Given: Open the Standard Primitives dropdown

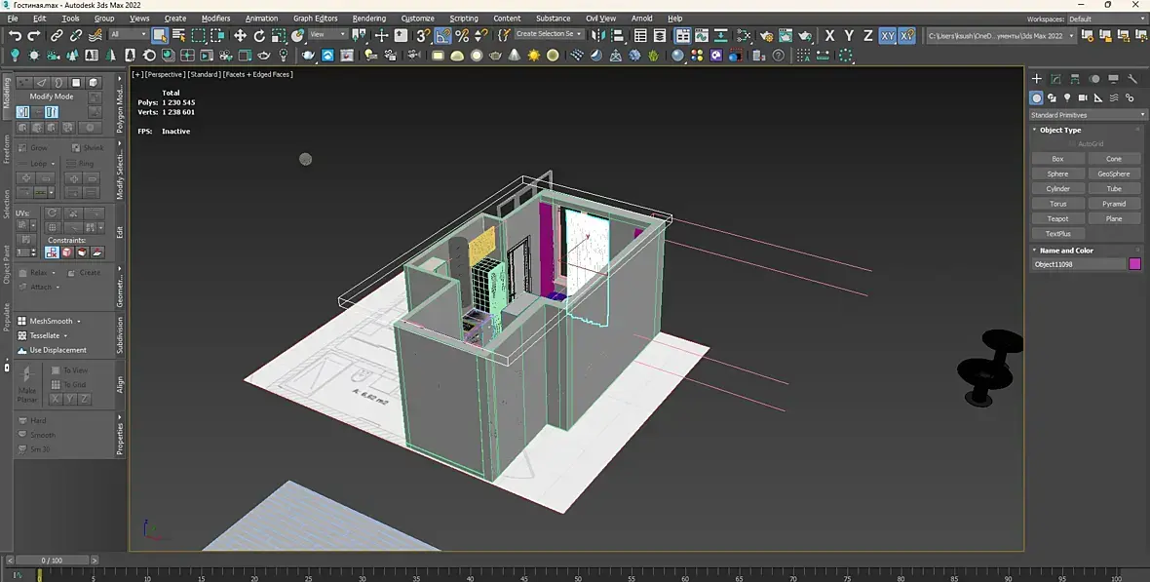Looking at the screenshot, I should click(x=1088, y=115).
